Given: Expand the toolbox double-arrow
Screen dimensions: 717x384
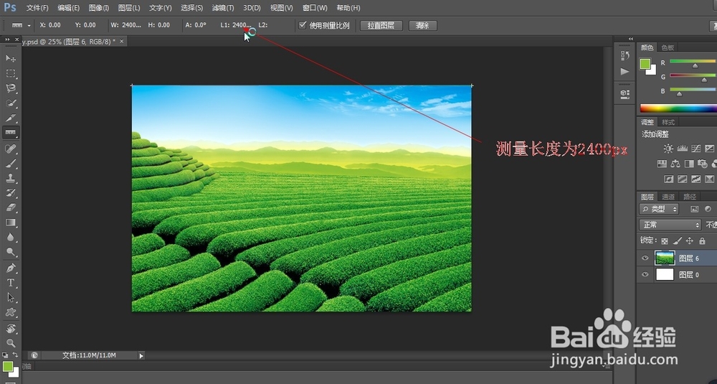Looking at the screenshot, I should pos(7,39).
